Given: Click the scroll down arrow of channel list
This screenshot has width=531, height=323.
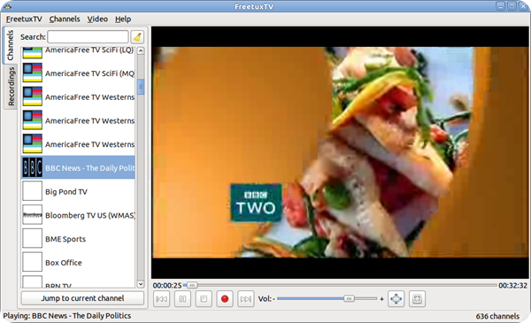Looking at the screenshot, I should coord(141,284).
